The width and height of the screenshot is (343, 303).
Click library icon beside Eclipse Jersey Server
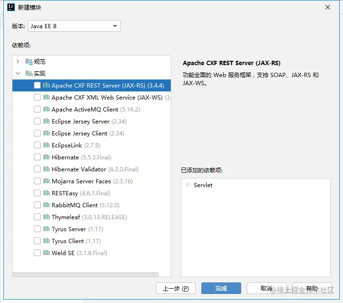(46, 121)
